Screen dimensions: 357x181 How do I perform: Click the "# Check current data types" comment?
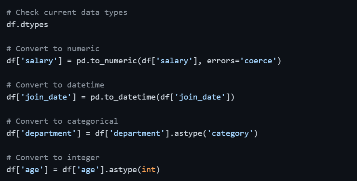pos(67,12)
